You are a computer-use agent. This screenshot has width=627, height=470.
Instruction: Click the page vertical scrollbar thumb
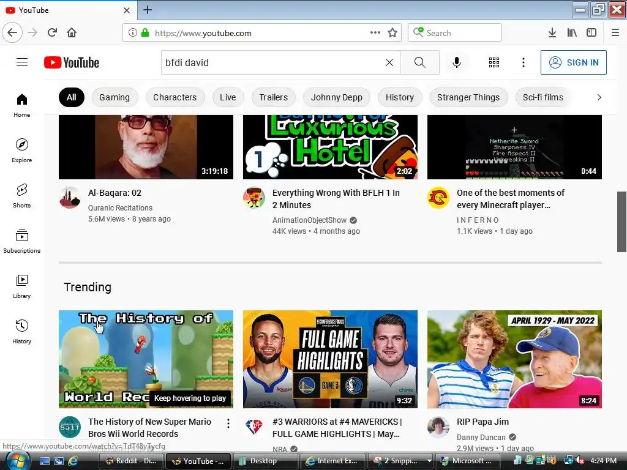point(621,222)
